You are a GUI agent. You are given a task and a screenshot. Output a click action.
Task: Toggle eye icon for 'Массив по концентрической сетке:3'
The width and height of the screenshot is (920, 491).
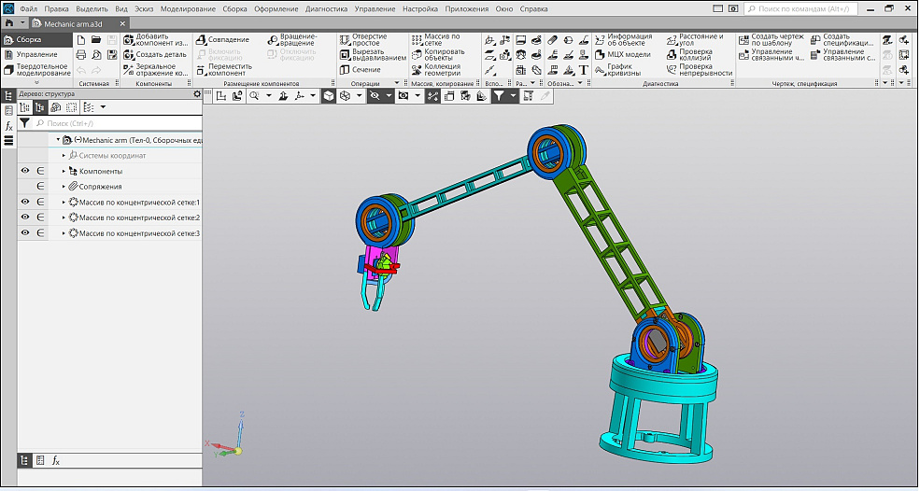25,233
